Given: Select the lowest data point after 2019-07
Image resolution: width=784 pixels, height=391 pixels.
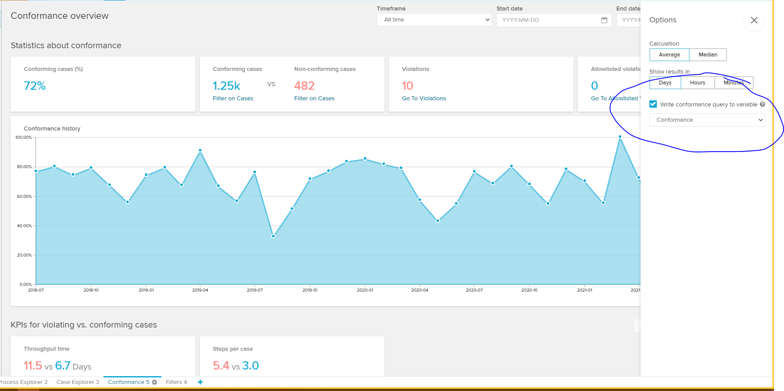Looking at the screenshot, I should pos(273,236).
